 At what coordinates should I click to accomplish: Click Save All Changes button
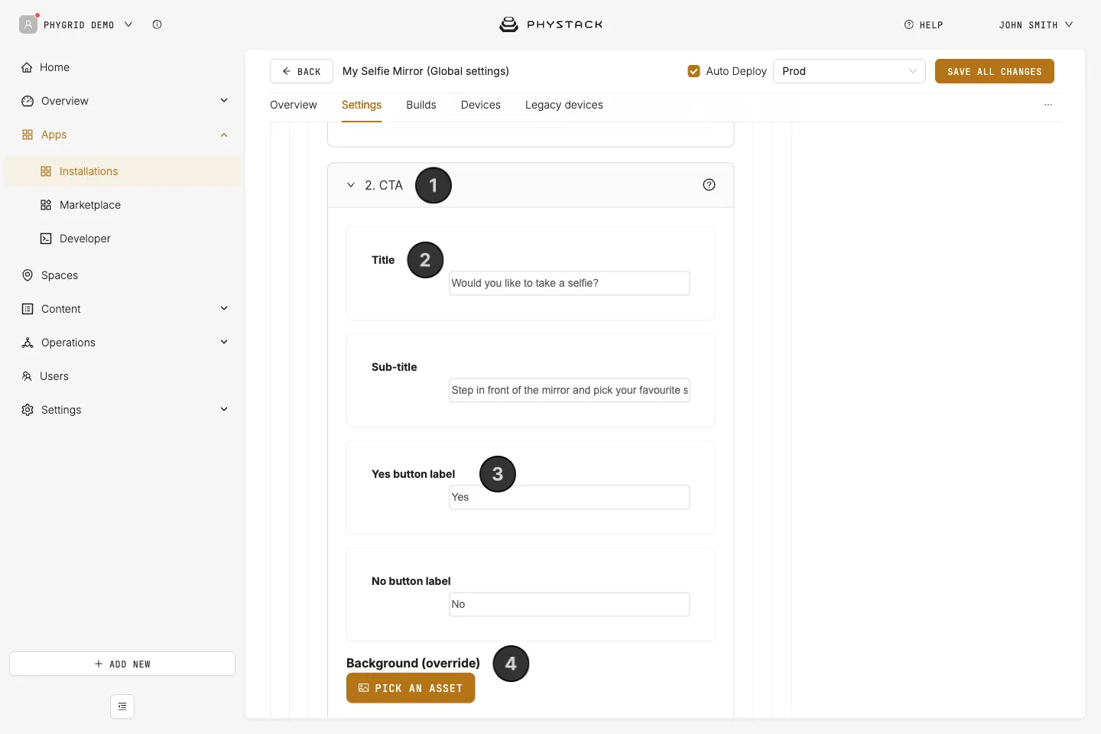click(x=995, y=71)
